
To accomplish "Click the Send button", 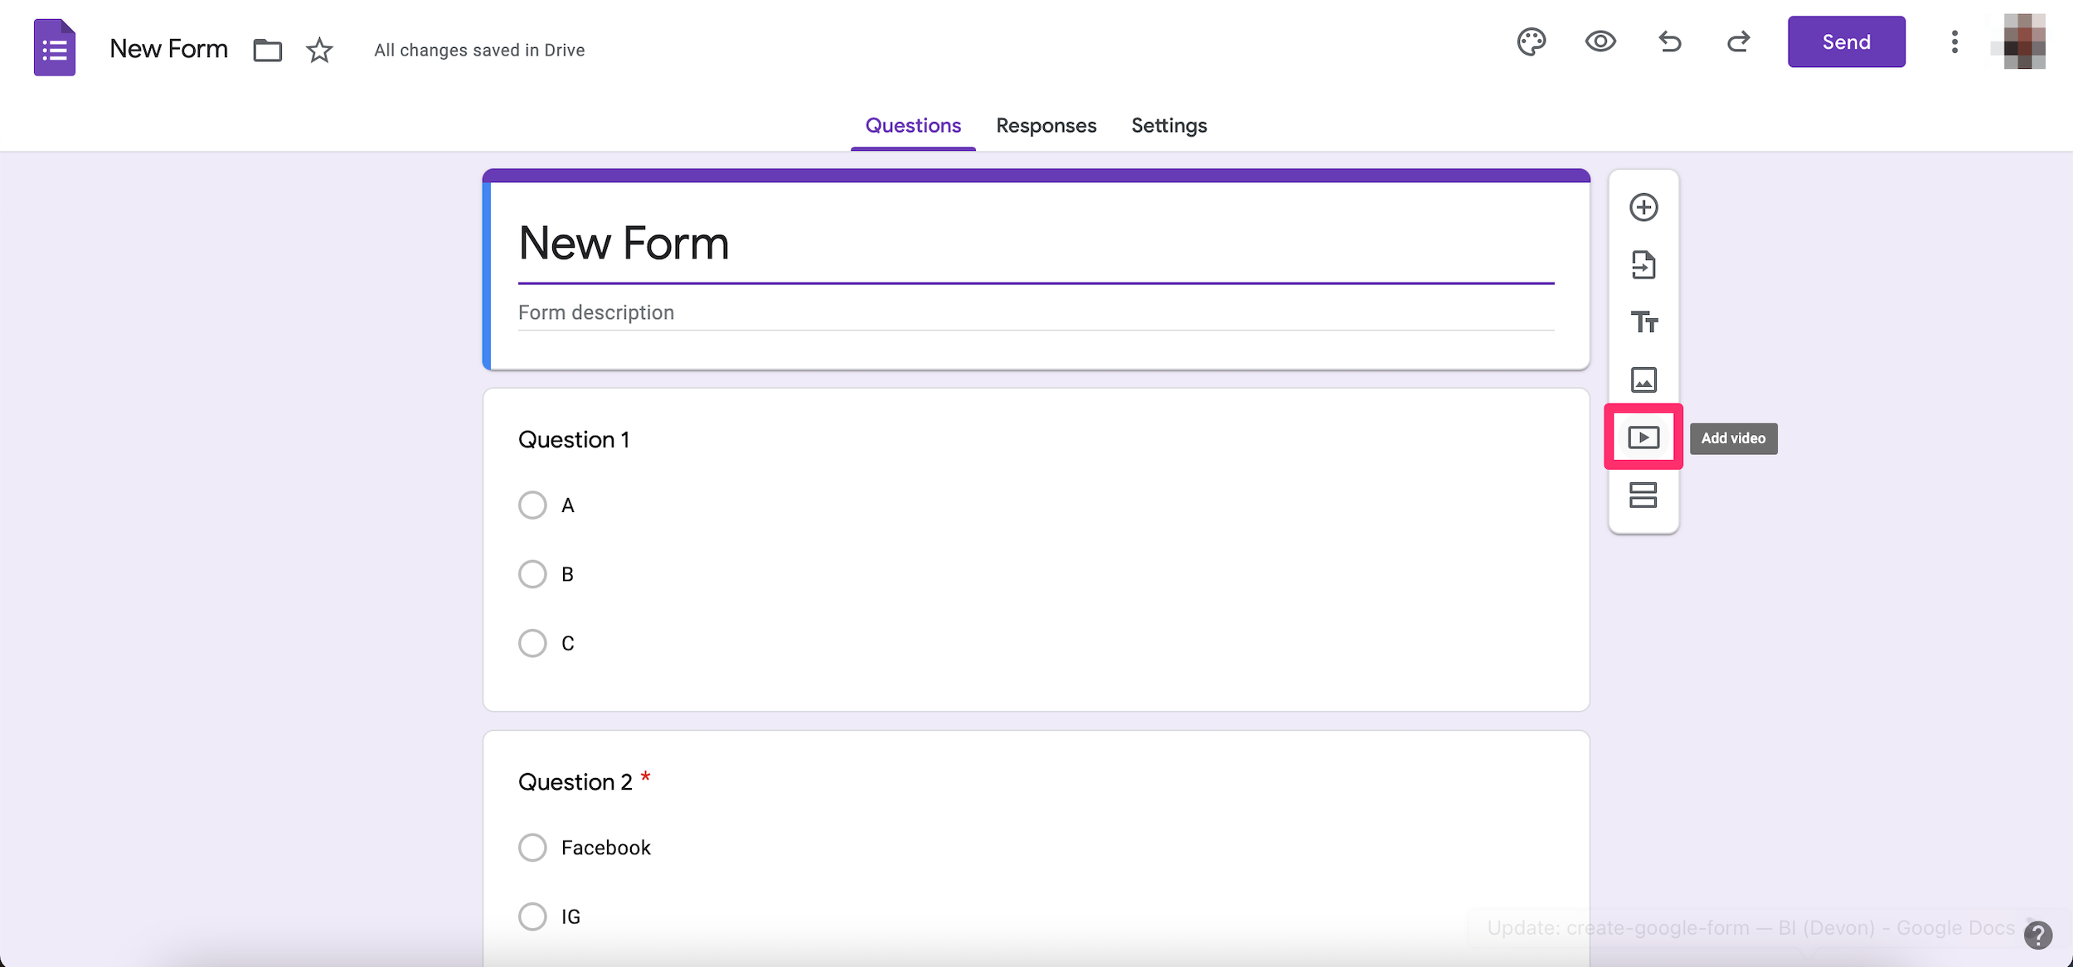I will click(x=1846, y=41).
